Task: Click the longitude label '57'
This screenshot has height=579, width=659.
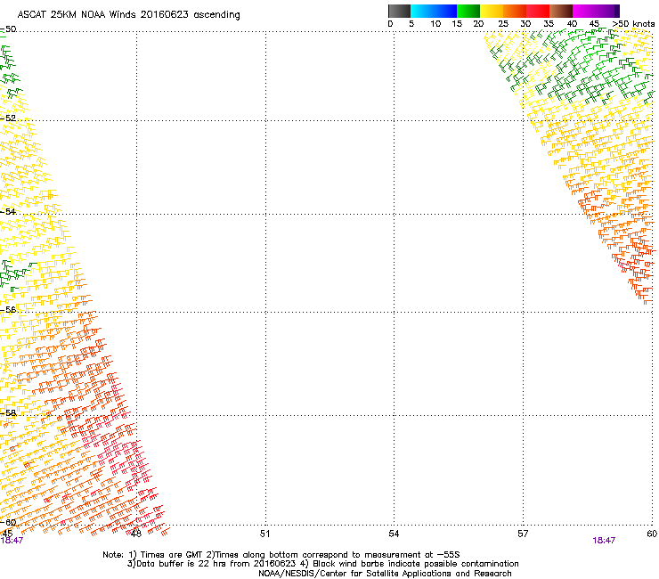Action: click(523, 534)
